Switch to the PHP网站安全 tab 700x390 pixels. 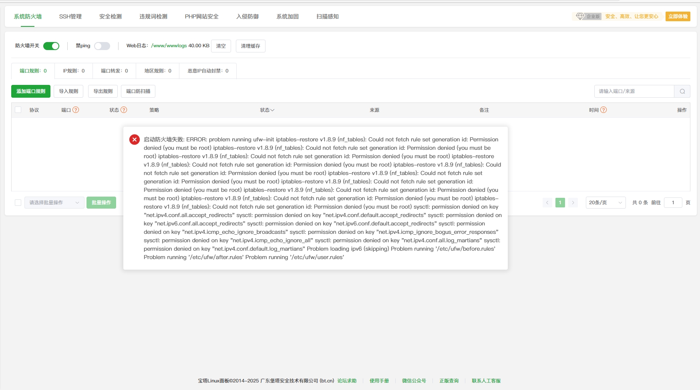point(202,16)
